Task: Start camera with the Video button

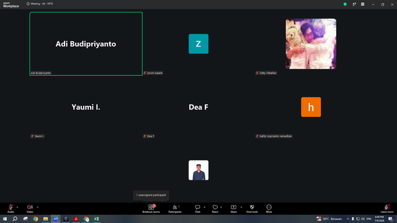Action: (x=30, y=209)
